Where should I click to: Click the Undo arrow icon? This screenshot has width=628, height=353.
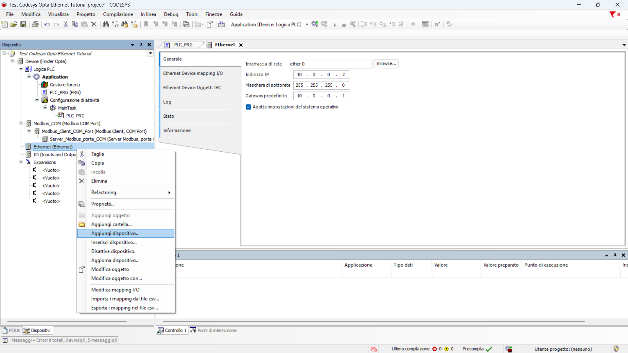pyautogui.click(x=47, y=24)
